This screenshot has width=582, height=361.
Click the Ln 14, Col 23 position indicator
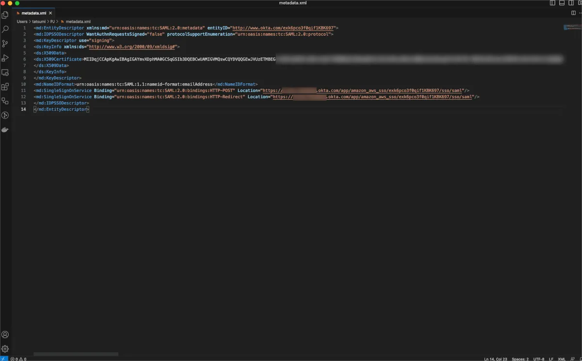(x=495, y=359)
